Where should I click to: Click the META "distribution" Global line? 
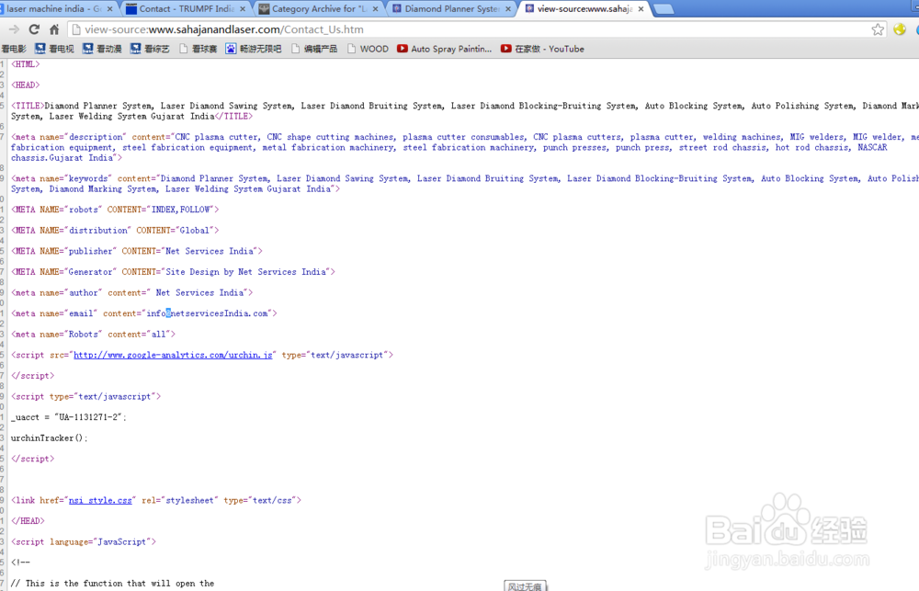115,231
